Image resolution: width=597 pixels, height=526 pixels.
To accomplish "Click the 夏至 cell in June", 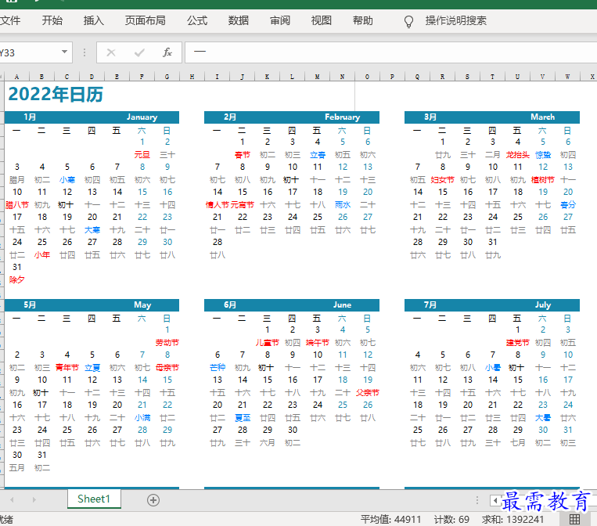I will coord(242,418).
